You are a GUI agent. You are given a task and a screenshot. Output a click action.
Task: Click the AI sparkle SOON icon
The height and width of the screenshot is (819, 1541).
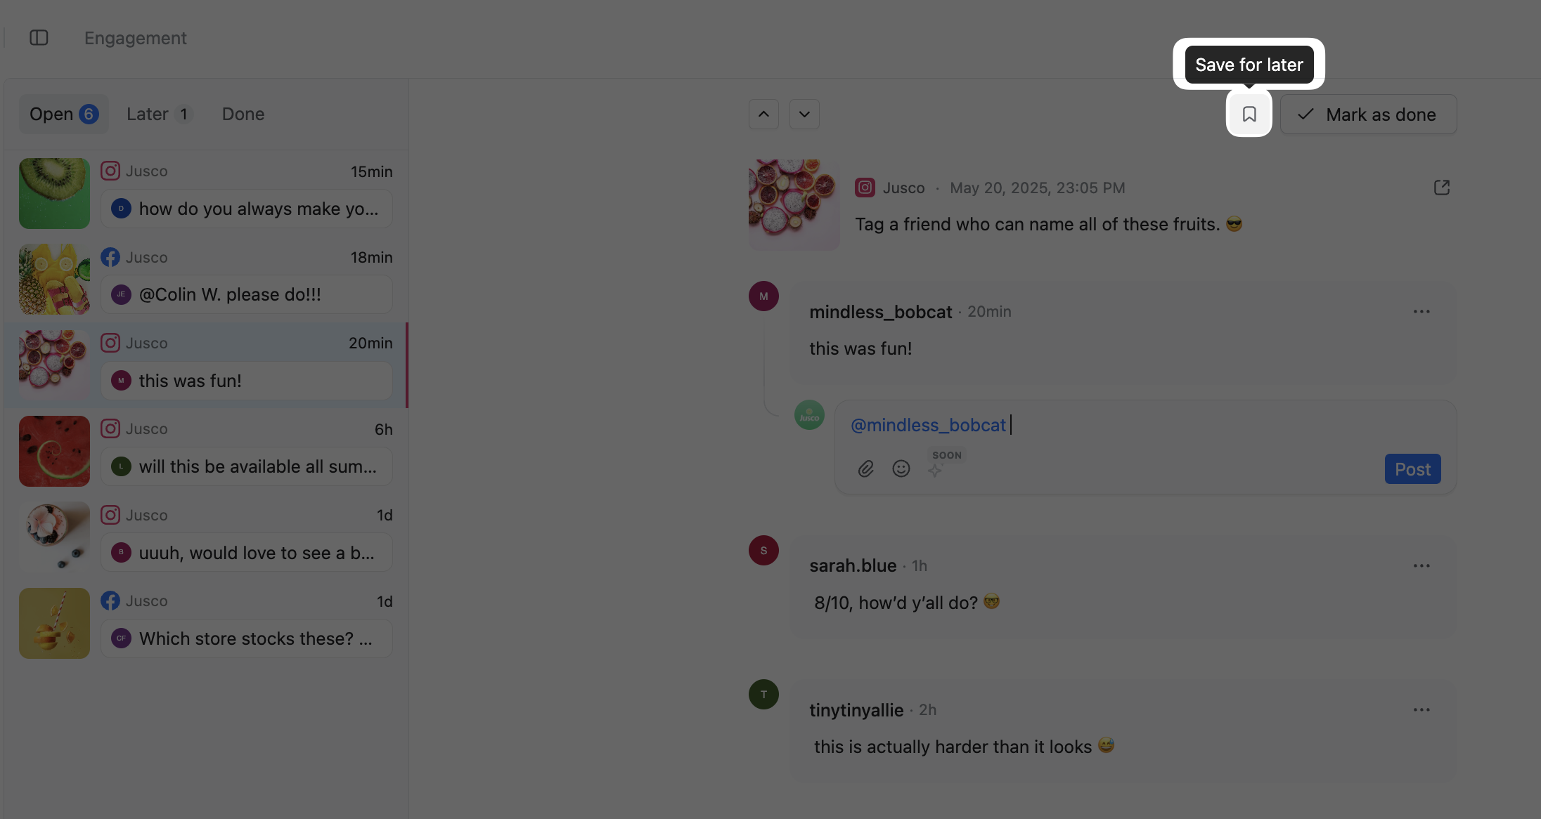coord(935,470)
